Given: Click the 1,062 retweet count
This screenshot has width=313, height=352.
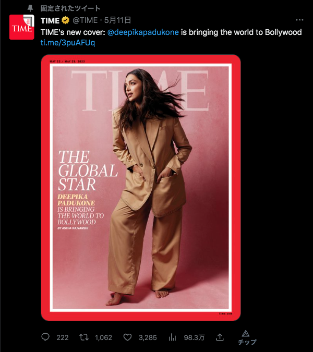Looking at the screenshot, I should click(103, 337).
